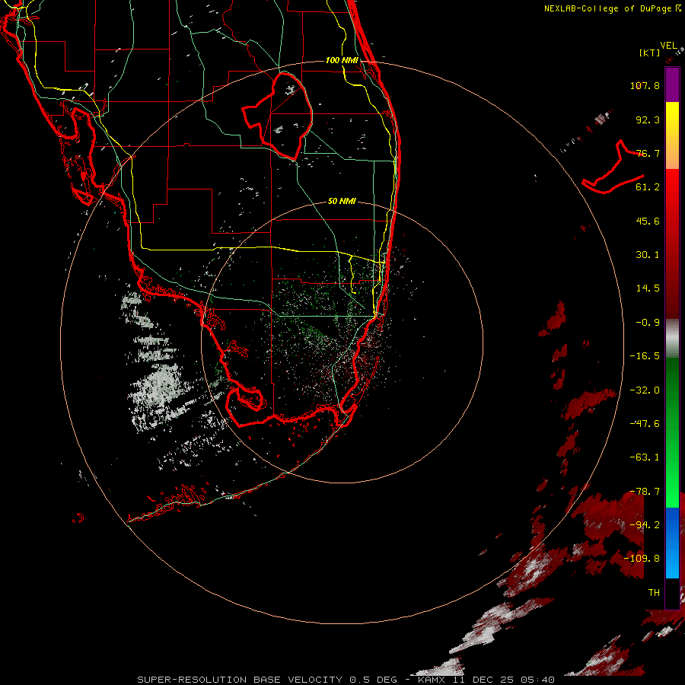Click the Lake Okeechobee outline on the map
The width and height of the screenshot is (685, 685).
278,117
